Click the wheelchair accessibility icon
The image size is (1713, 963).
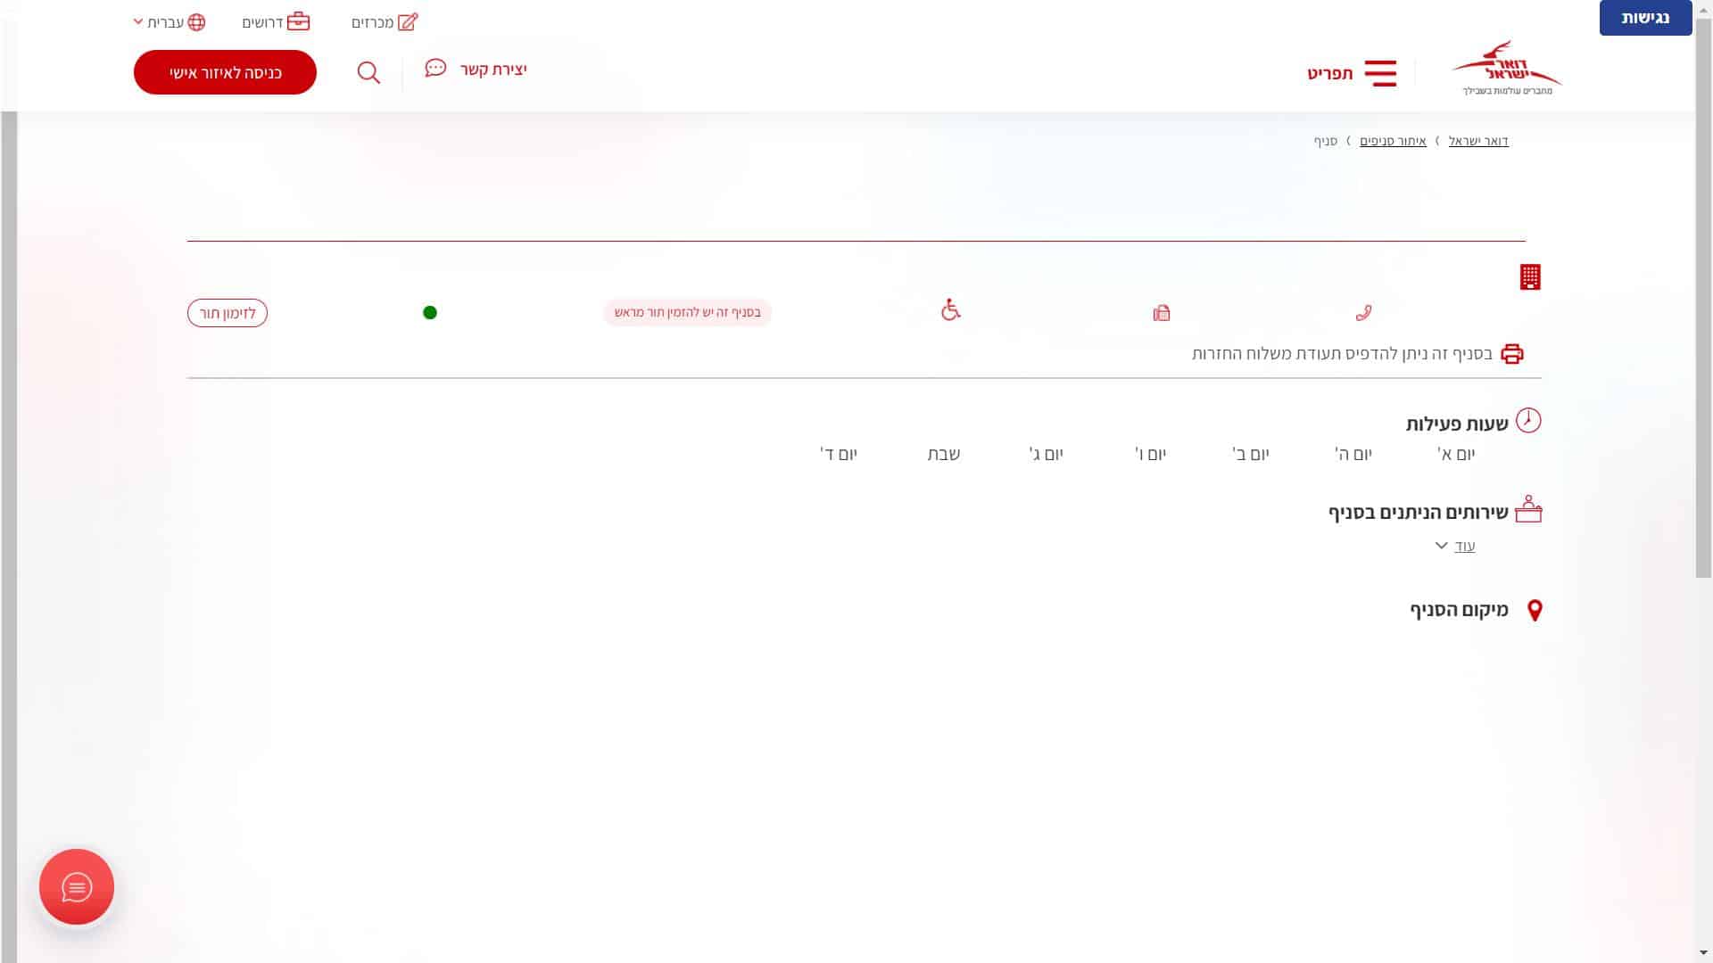pyautogui.click(x=951, y=309)
